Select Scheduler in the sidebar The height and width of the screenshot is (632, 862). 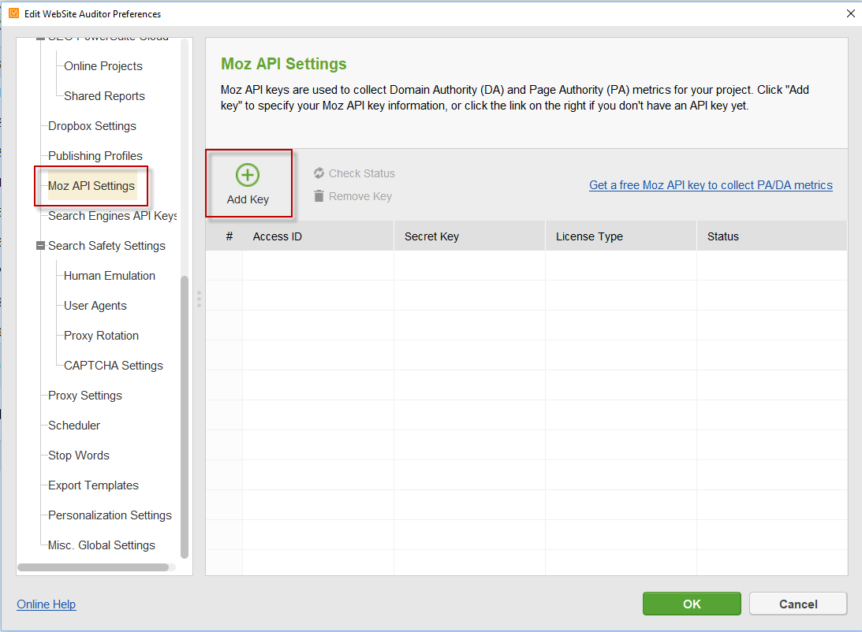click(x=74, y=426)
